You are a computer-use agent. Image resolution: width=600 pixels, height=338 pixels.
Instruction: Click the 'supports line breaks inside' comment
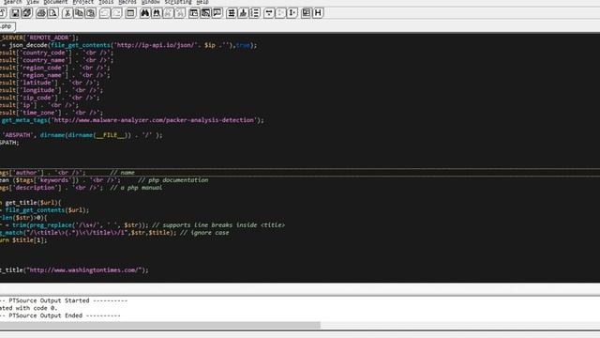point(218,225)
